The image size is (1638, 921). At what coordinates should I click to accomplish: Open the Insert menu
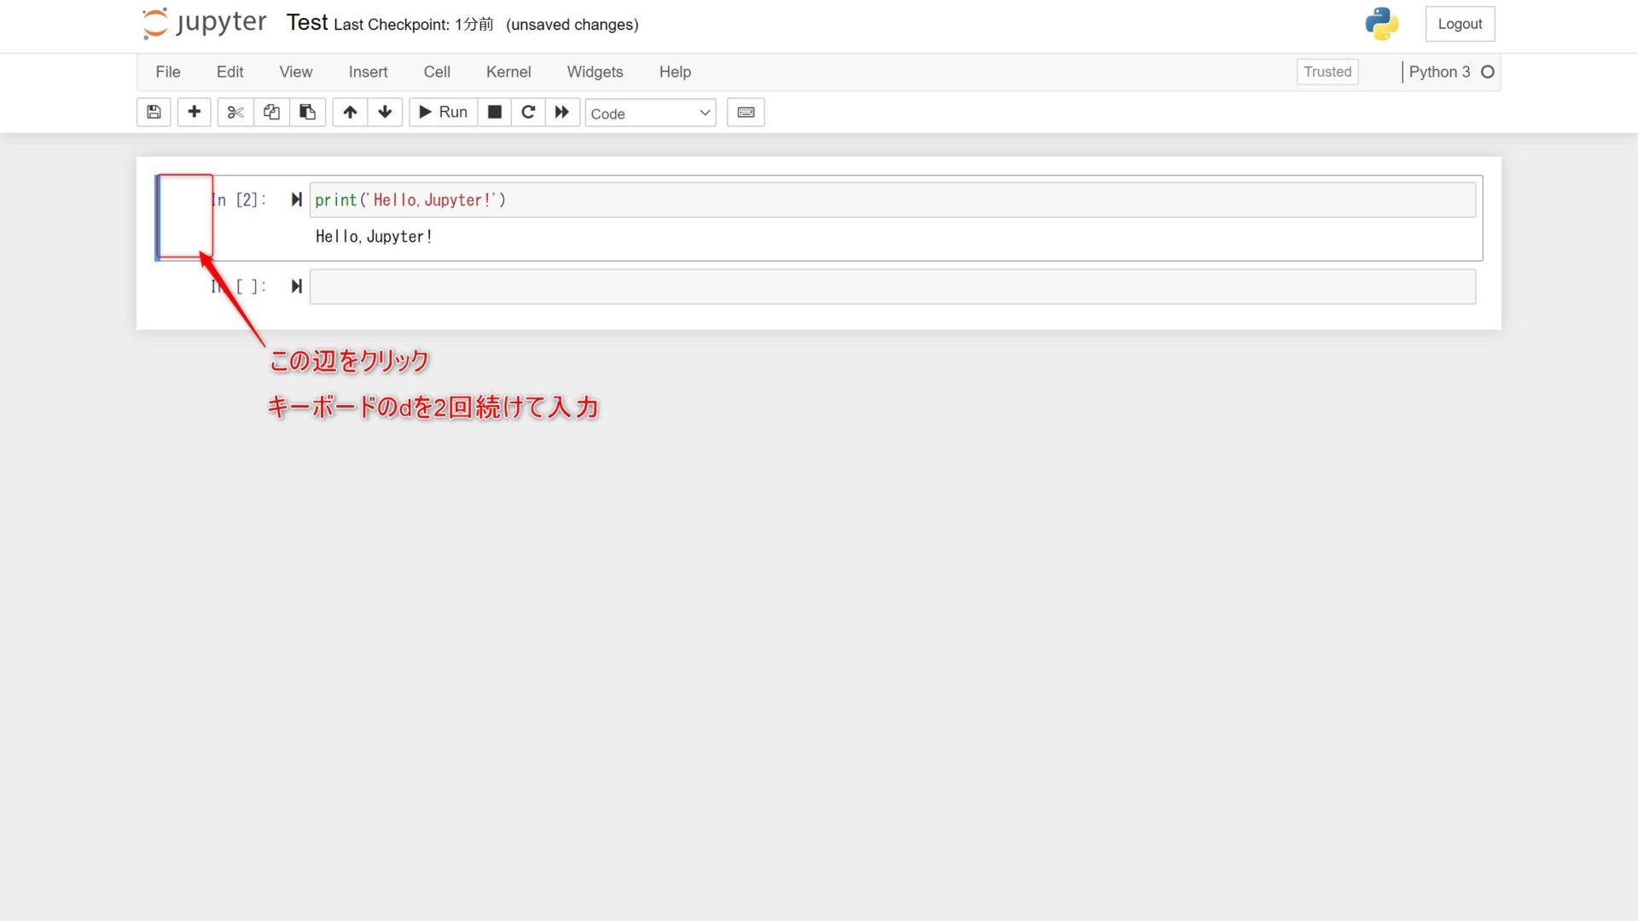368,72
